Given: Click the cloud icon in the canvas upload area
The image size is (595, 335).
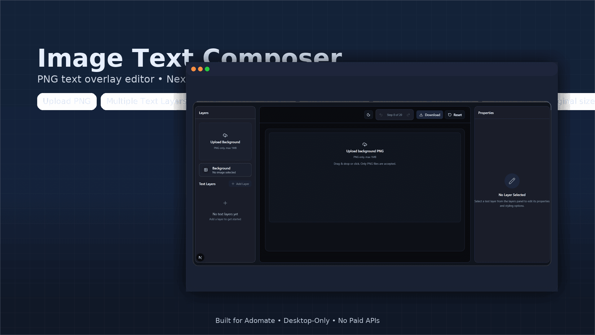Looking at the screenshot, I should [365, 144].
